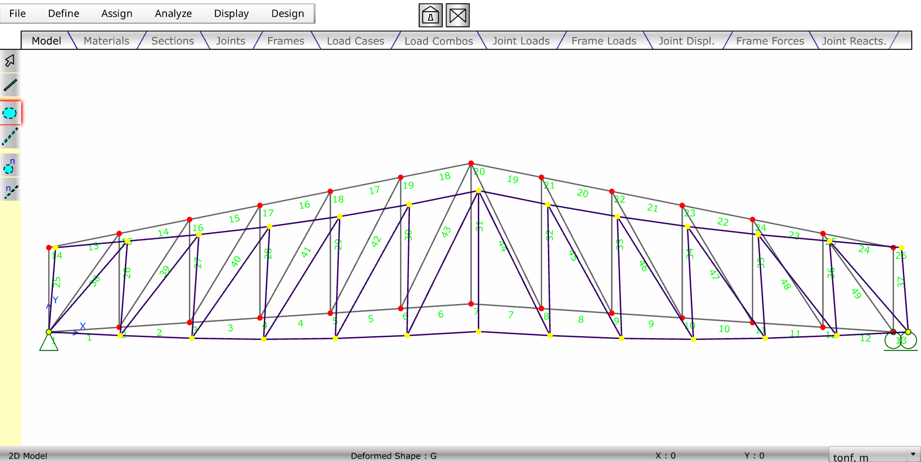Switch to the Load Combos tab

point(438,41)
